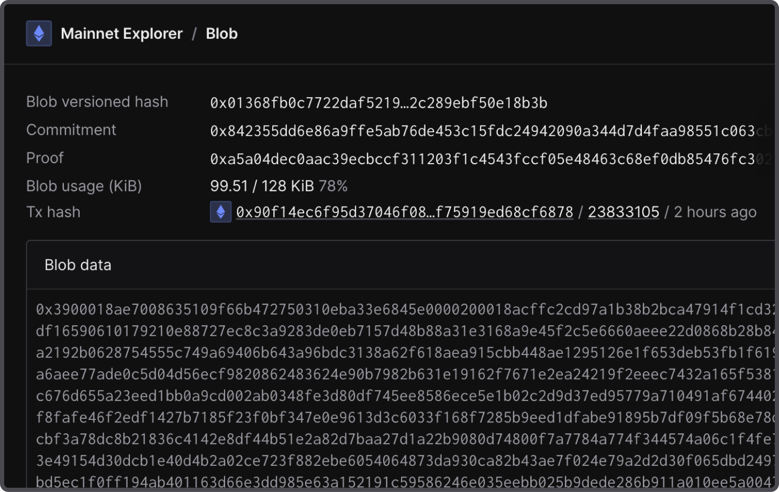The width and height of the screenshot is (779, 492).
Task: Click the 78% usage percentage
Action: (333, 186)
